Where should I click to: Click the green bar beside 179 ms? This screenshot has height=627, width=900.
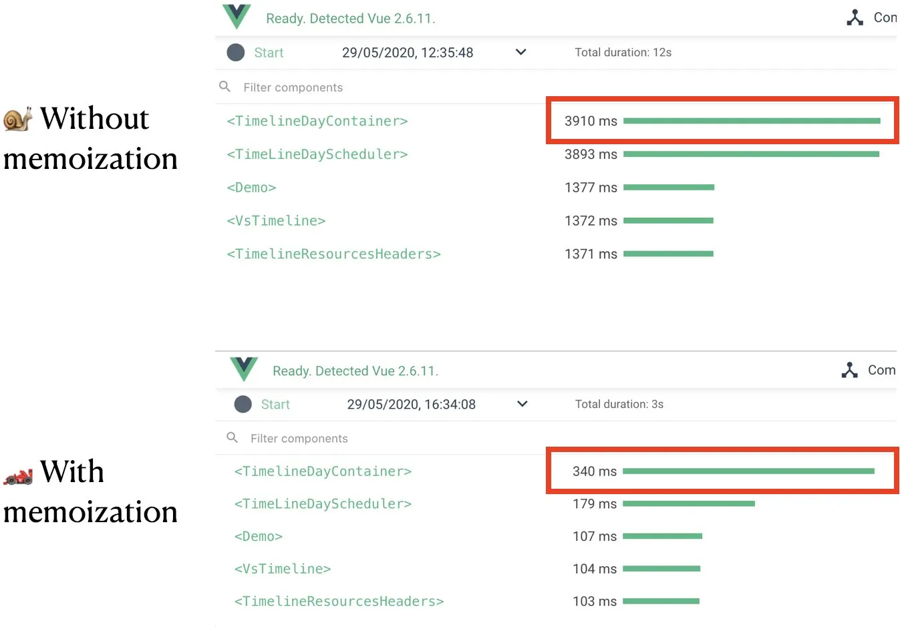pos(689,503)
